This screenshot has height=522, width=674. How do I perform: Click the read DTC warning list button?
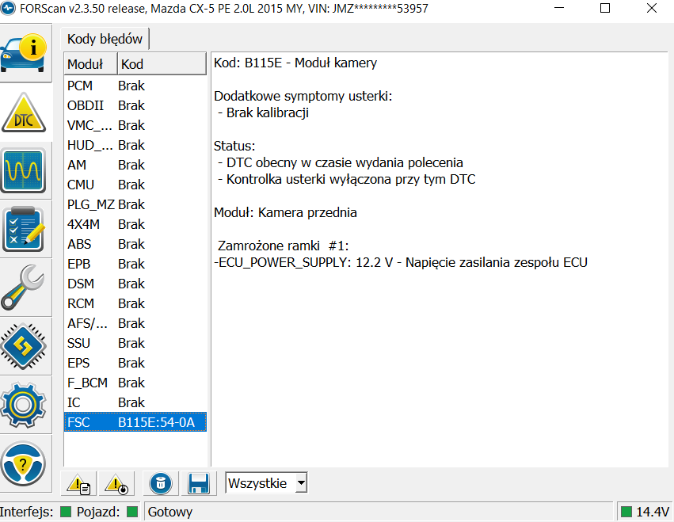coord(78,483)
